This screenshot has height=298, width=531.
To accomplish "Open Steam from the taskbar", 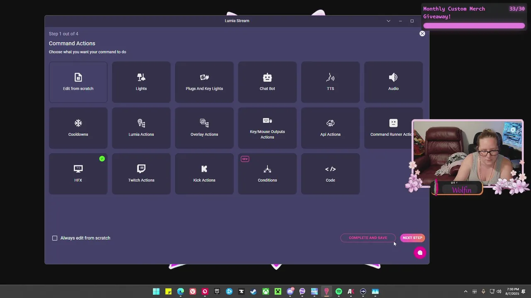I will (253, 291).
